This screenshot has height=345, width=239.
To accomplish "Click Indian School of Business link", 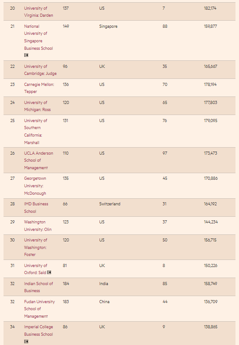I will pos(38,287).
